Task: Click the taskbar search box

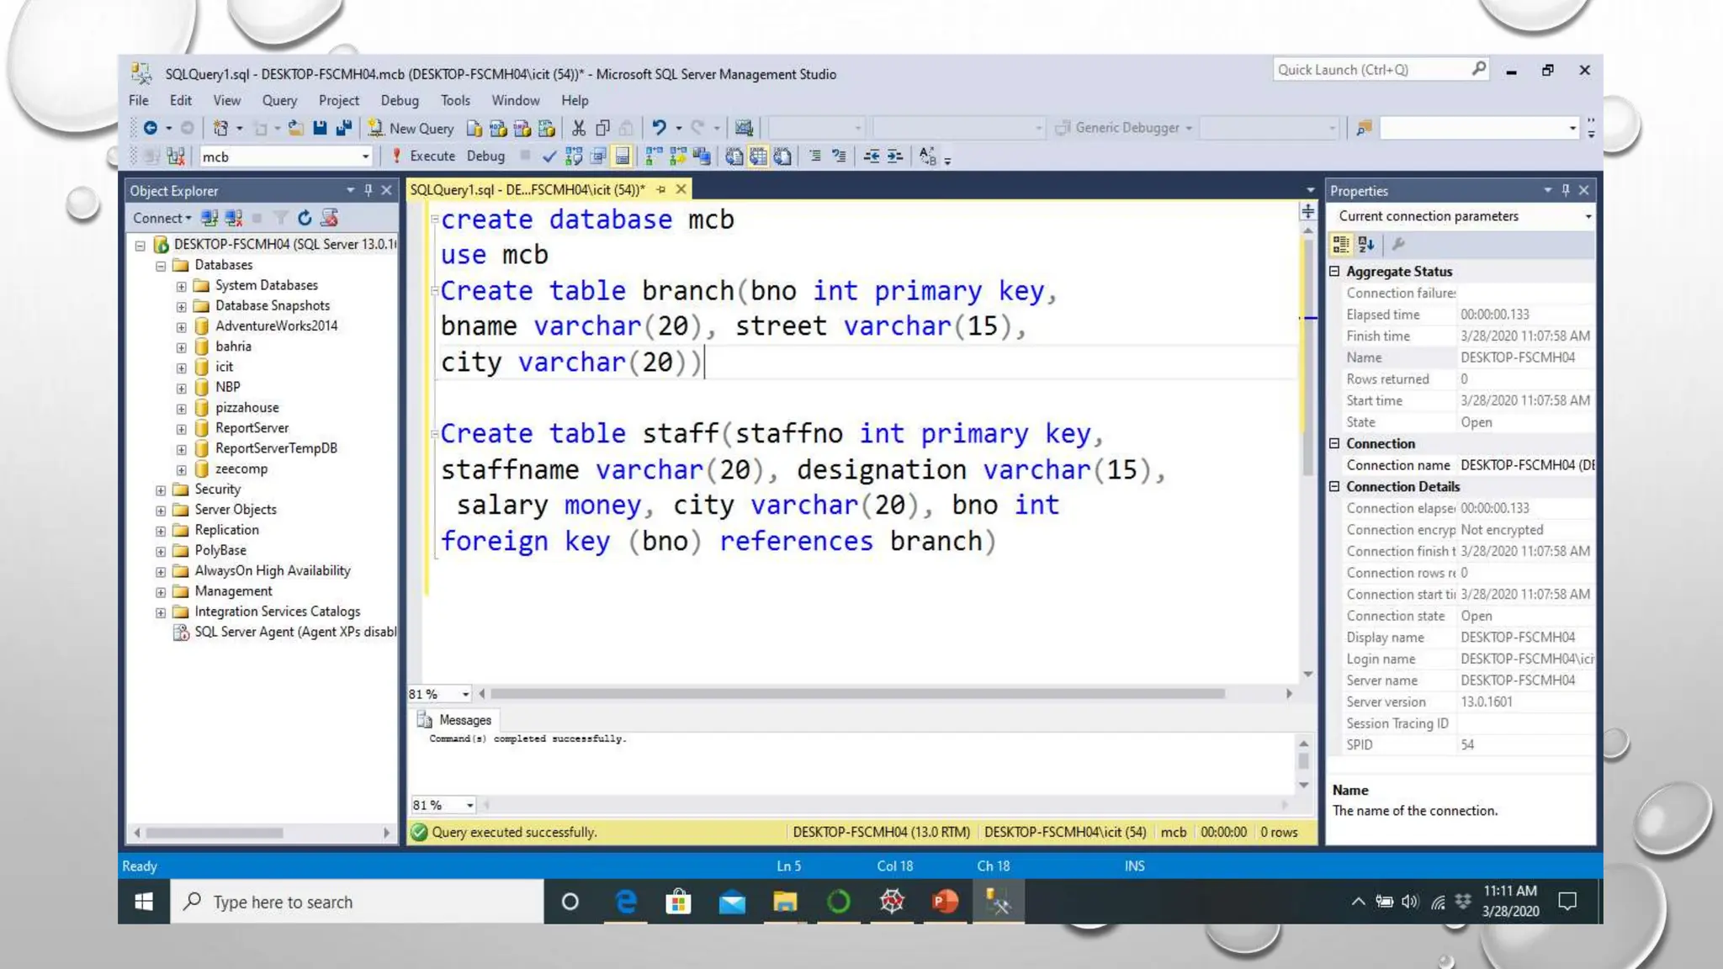Action: [x=358, y=902]
